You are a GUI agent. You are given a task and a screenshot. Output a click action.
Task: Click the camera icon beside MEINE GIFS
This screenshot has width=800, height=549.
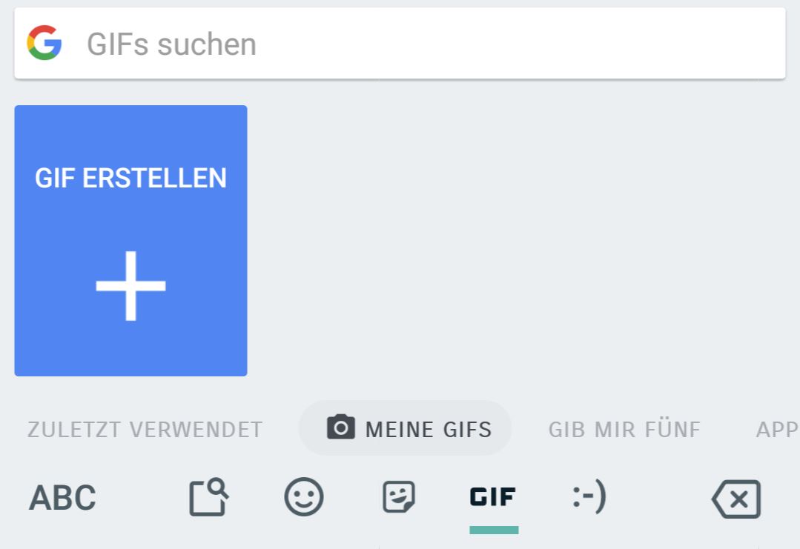coord(341,427)
